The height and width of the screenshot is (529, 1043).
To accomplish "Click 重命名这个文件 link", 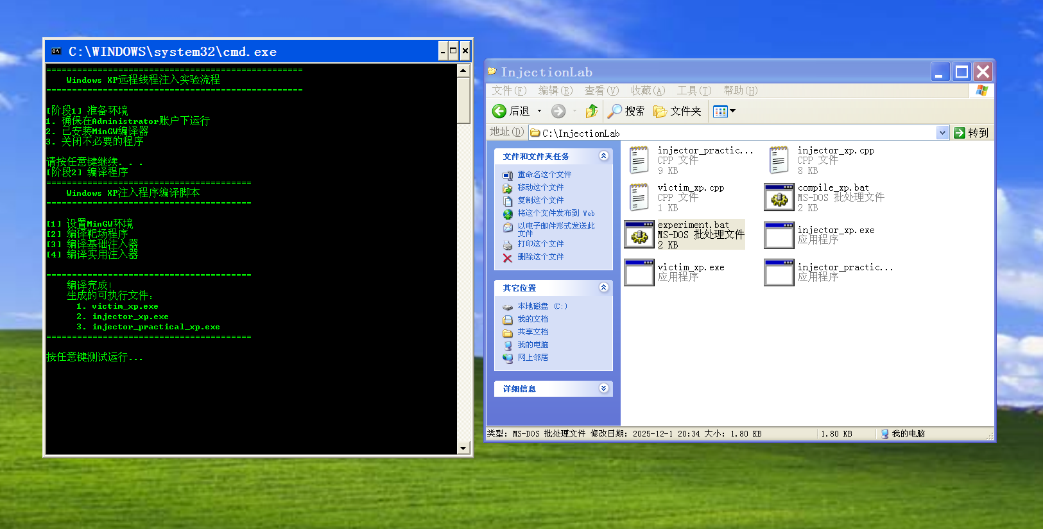I will (544, 175).
